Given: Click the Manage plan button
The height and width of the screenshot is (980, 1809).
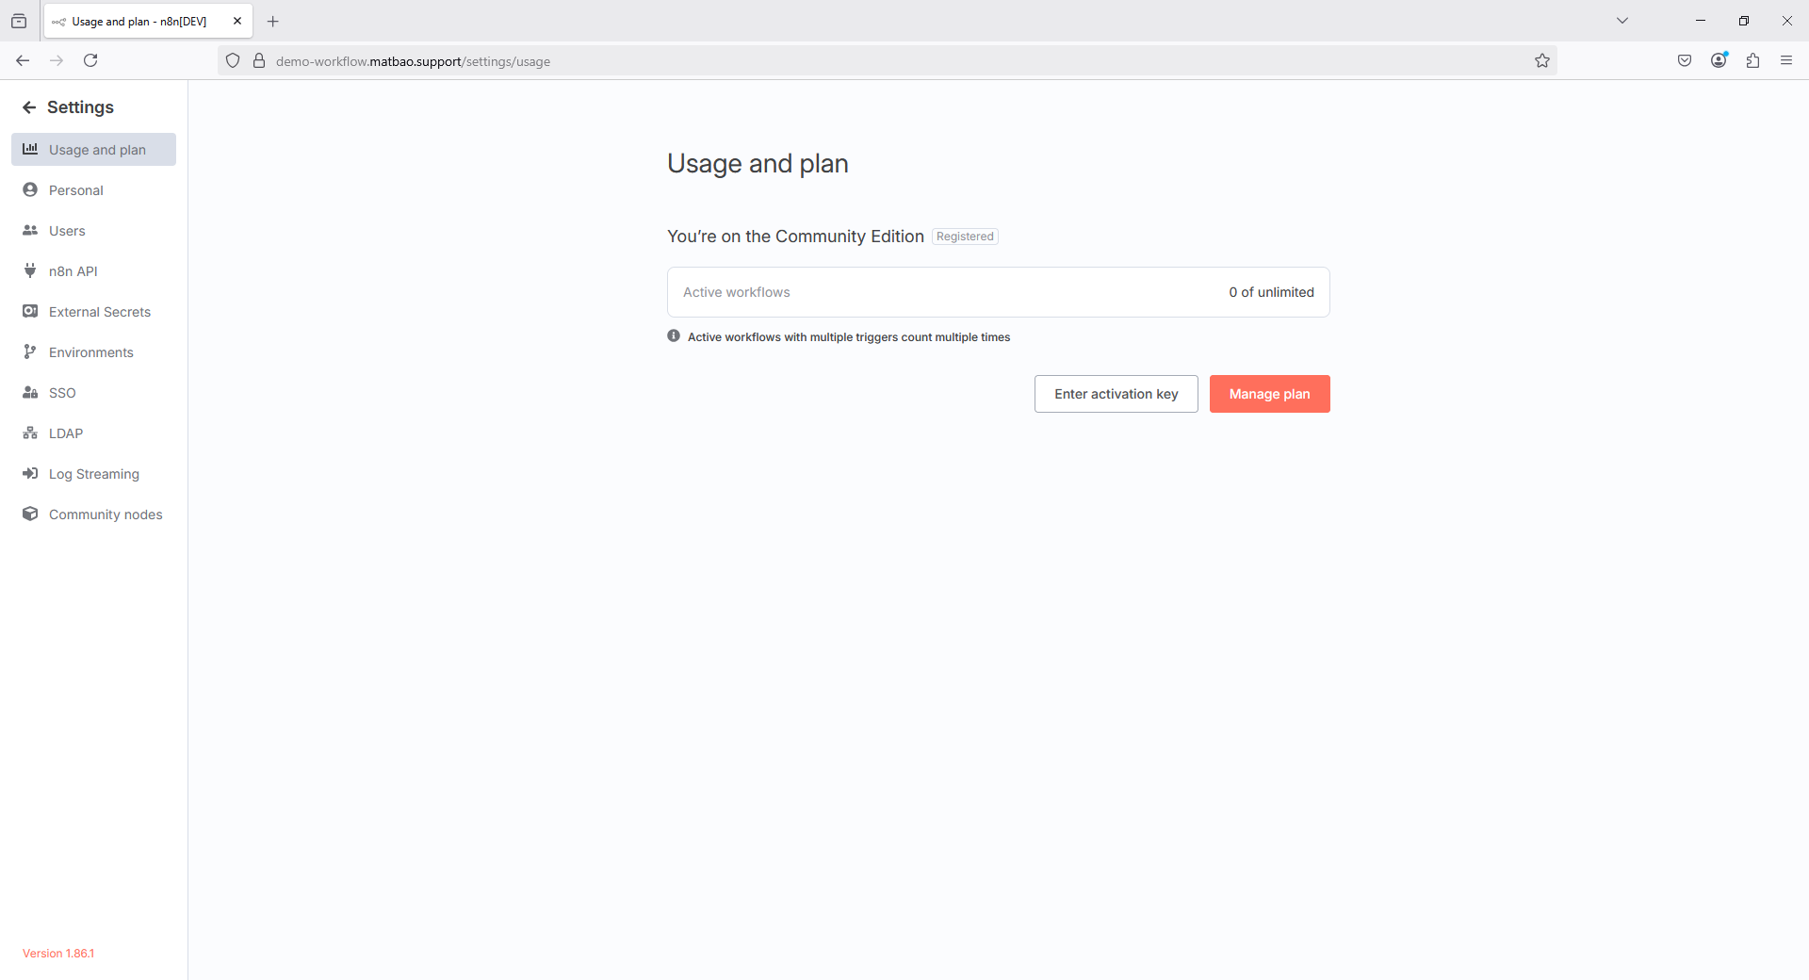Looking at the screenshot, I should point(1269,394).
